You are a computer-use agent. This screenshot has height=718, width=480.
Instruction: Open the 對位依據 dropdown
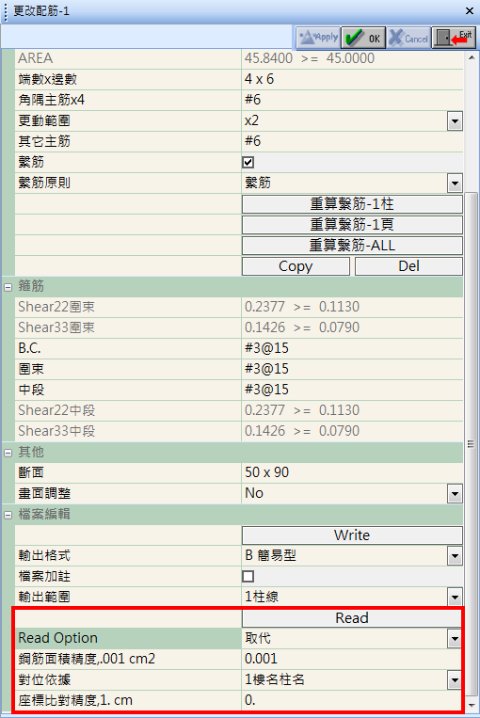coord(455,680)
